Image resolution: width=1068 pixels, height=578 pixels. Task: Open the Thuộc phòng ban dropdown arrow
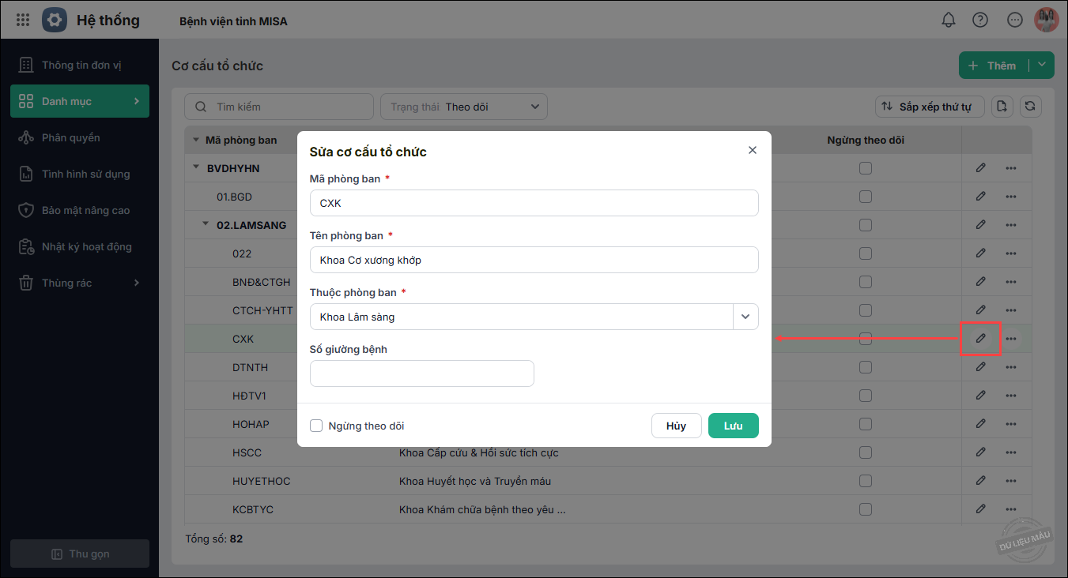[745, 317]
